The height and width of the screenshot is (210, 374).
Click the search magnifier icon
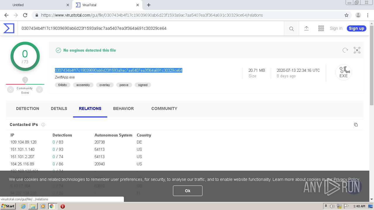[x=291, y=29]
